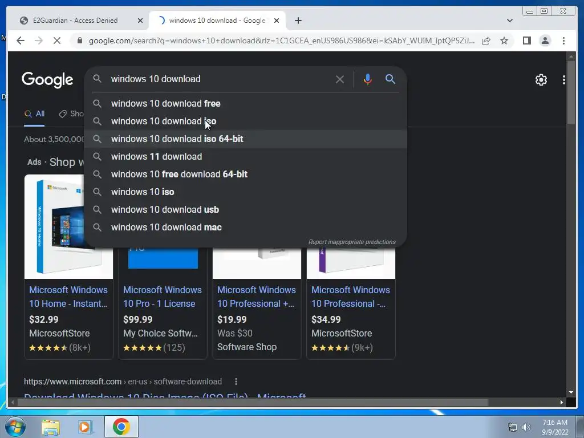Click the search field text 'windows 10 download'

pos(156,79)
